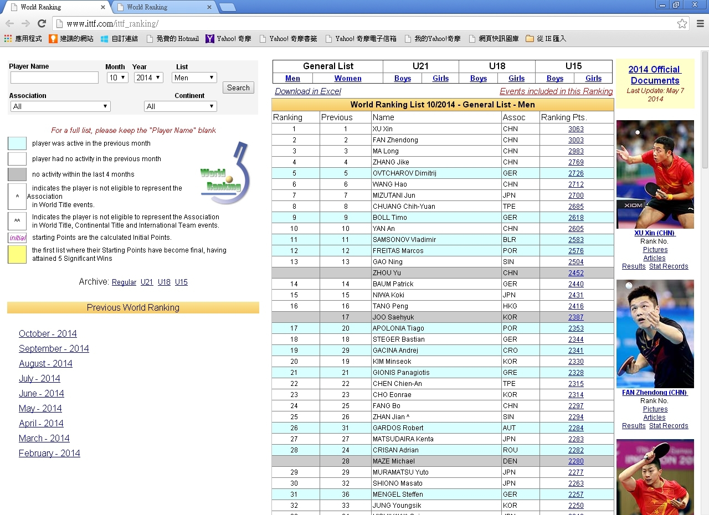
Task: Open the U15 Boys link
Action: 555,79
